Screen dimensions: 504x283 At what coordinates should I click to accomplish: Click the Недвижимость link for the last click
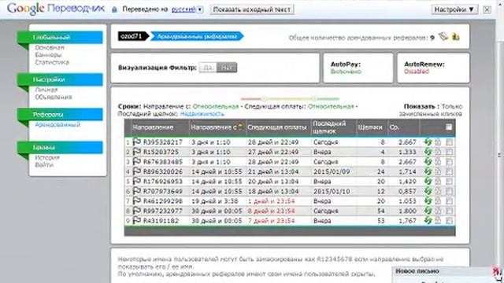pyautogui.click(x=202, y=114)
